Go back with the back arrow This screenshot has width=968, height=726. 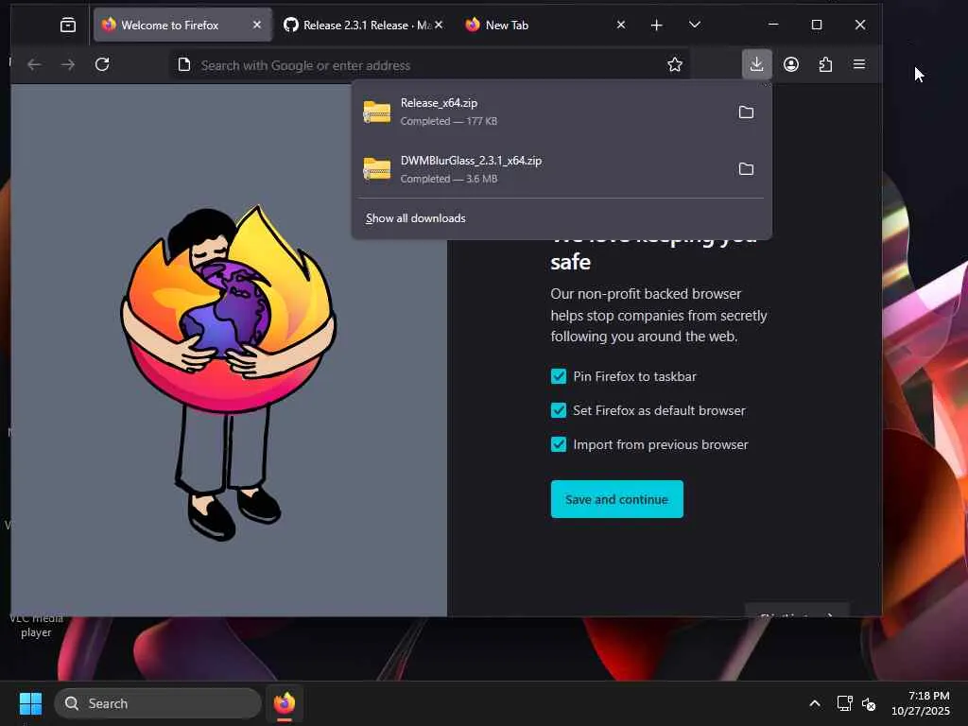click(x=34, y=64)
